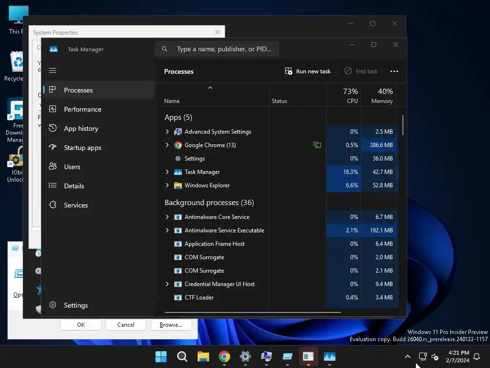Open network status tray icon
The height and width of the screenshot is (368, 490).
[x=423, y=356]
